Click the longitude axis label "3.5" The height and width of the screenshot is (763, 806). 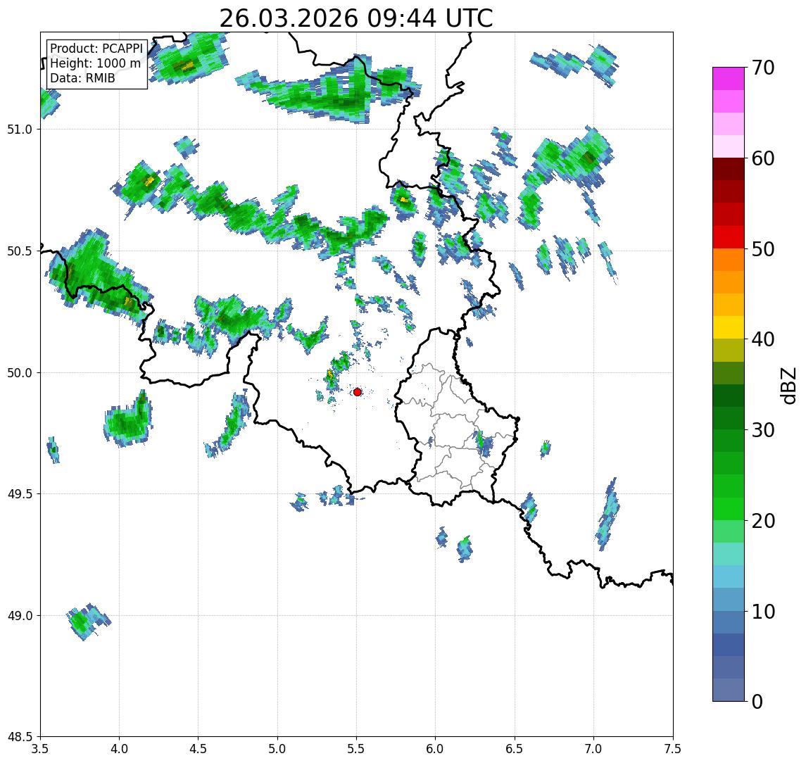40,749
